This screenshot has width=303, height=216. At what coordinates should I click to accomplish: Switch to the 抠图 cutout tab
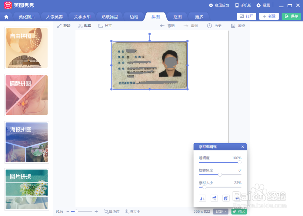pyautogui.click(x=177, y=17)
